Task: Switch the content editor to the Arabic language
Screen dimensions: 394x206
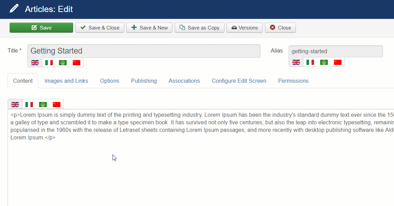Action: point(43,104)
